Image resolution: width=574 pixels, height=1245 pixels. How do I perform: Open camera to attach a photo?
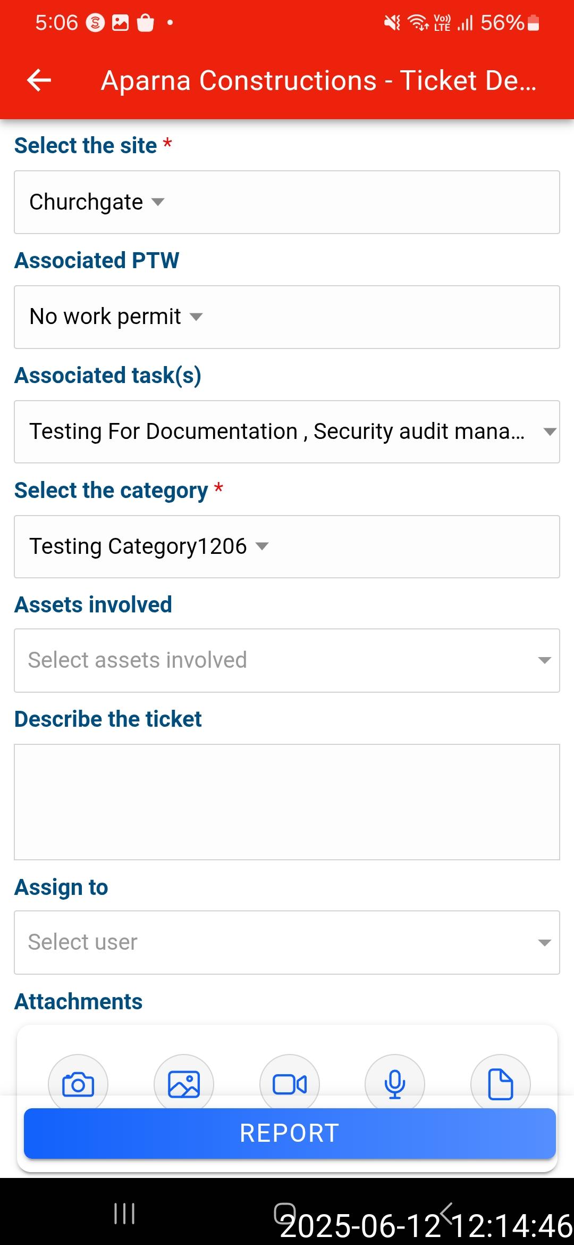tap(78, 1083)
